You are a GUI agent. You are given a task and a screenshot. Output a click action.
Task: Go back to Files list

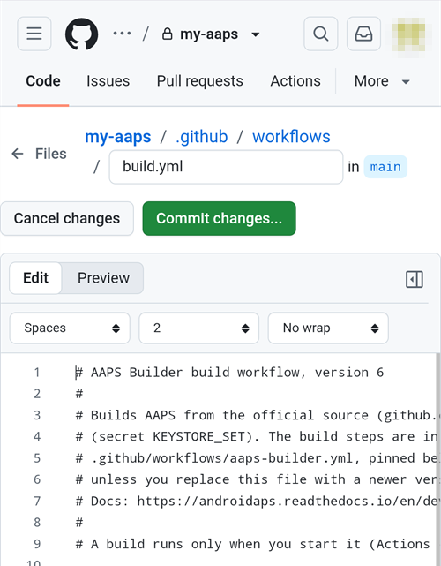(x=39, y=154)
